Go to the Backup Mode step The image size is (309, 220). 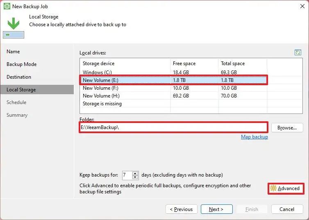(21, 64)
